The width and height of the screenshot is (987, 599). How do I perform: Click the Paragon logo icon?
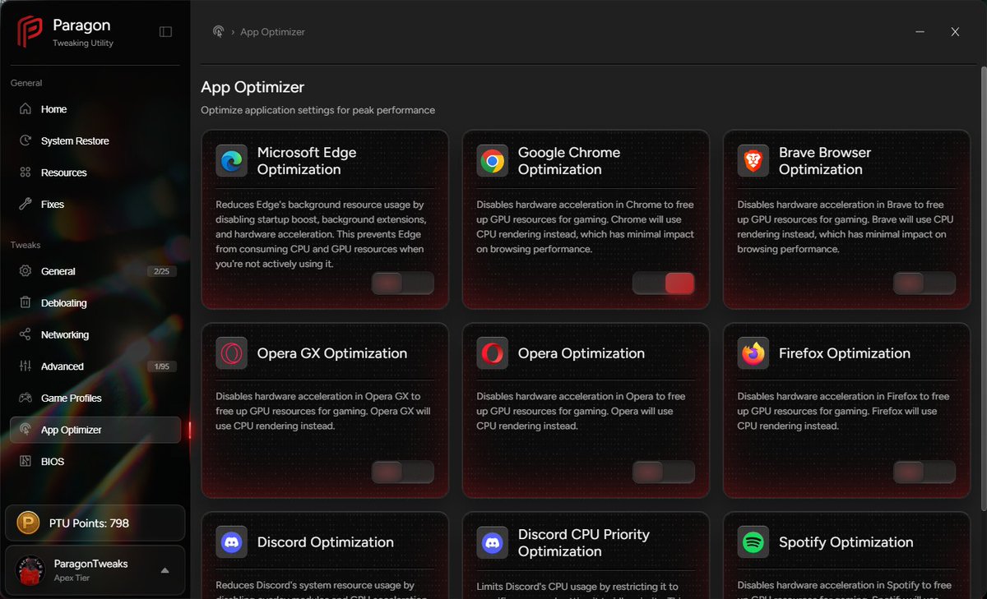tap(30, 32)
